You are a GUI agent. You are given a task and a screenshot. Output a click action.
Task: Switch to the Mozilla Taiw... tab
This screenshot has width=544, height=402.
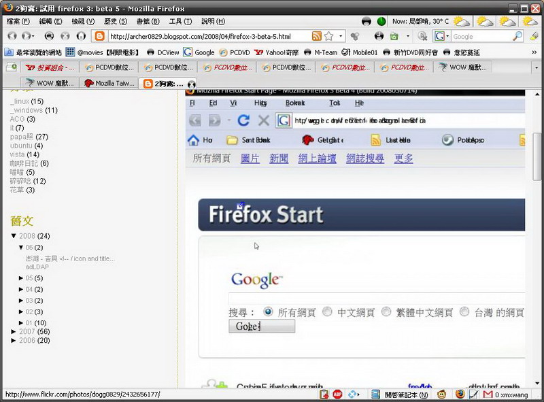(109, 83)
